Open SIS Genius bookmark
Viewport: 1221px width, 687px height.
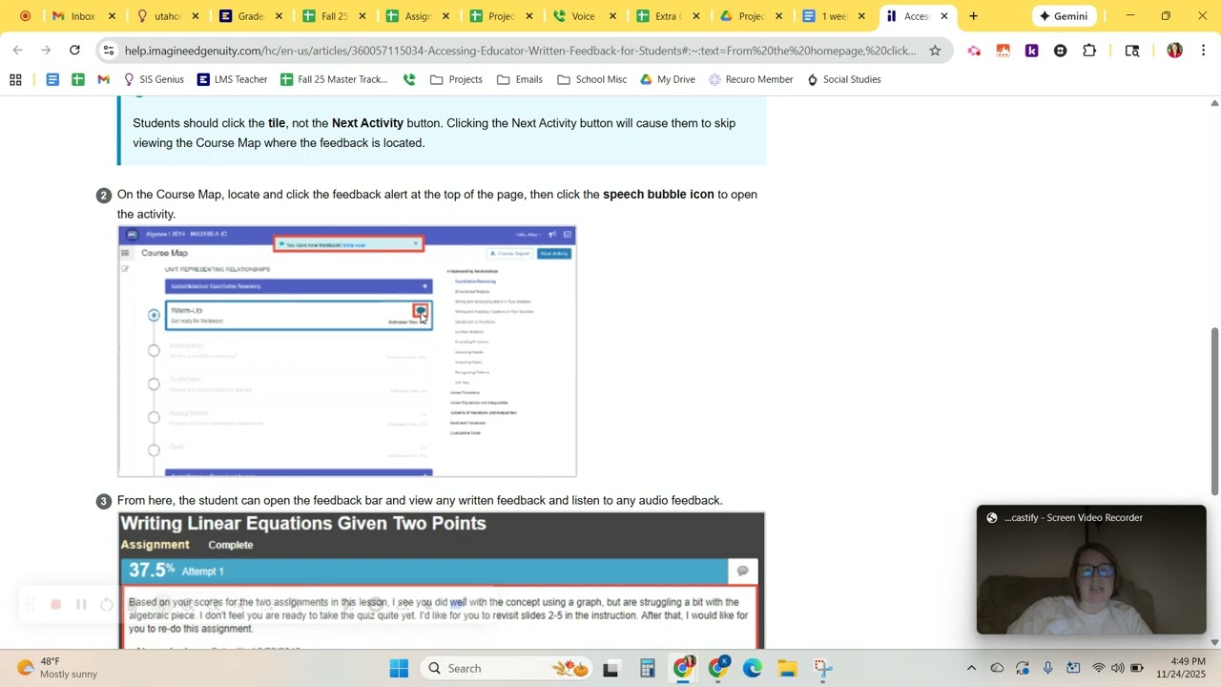pyautogui.click(x=153, y=79)
